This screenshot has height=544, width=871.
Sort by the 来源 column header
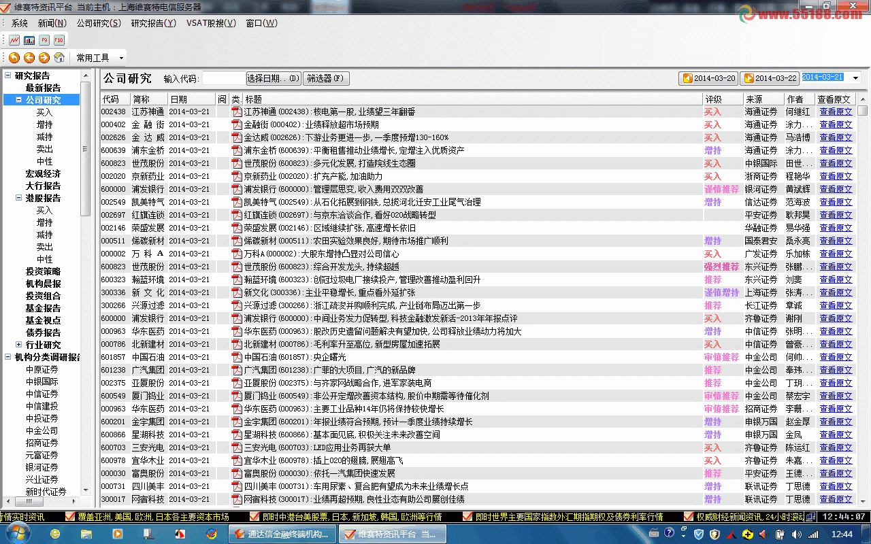[x=763, y=99]
